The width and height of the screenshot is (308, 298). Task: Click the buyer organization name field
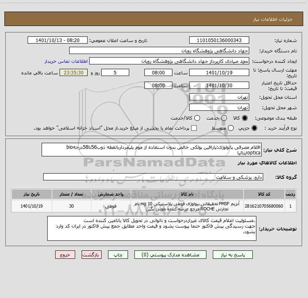pyautogui.click(x=159, y=51)
